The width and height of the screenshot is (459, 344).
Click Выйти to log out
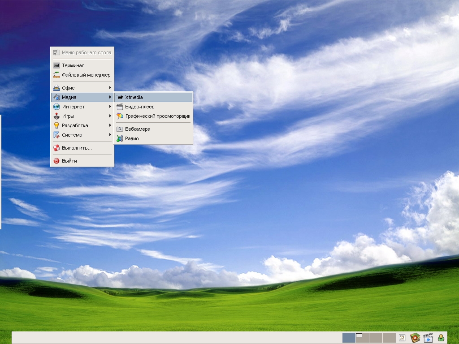tap(82, 161)
